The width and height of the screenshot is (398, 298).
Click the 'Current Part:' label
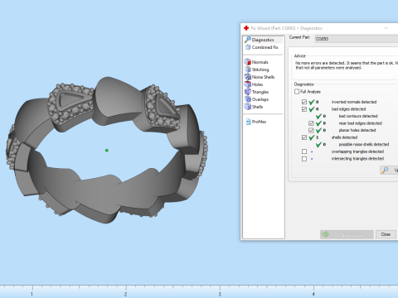point(299,37)
